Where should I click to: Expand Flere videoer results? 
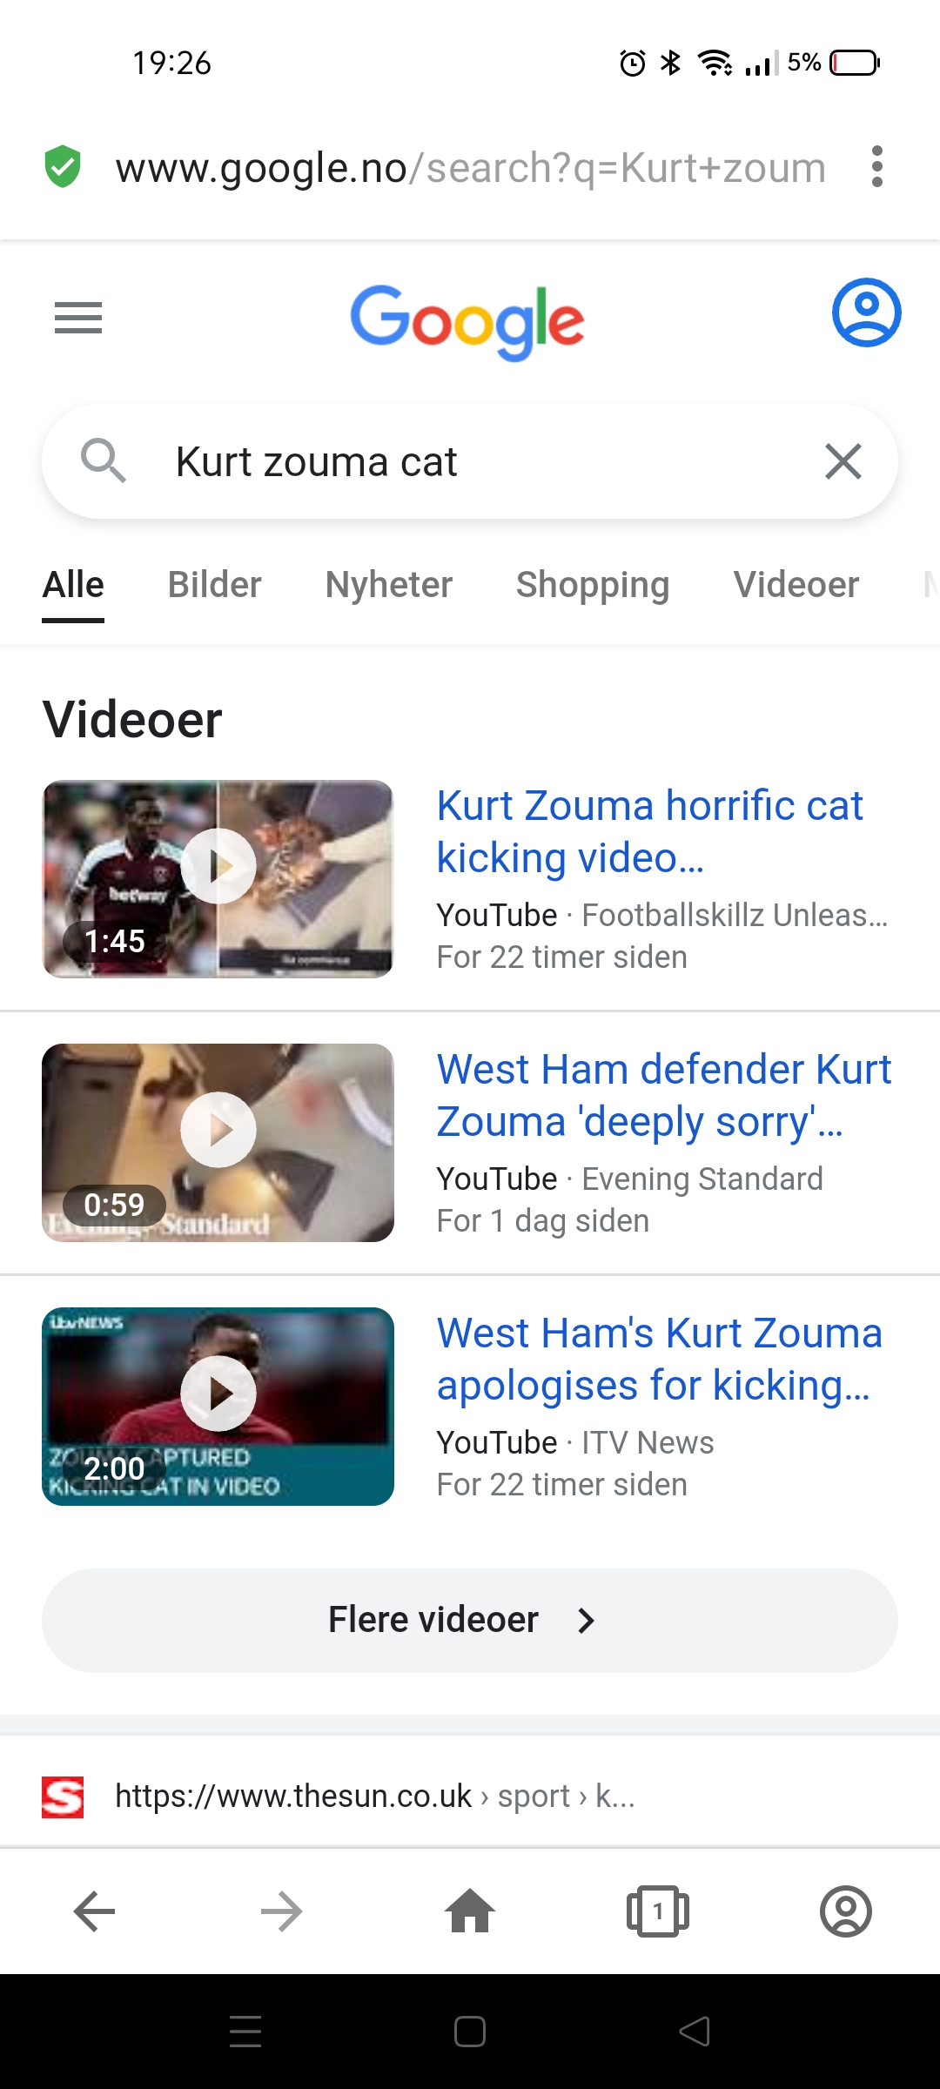point(470,1621)
